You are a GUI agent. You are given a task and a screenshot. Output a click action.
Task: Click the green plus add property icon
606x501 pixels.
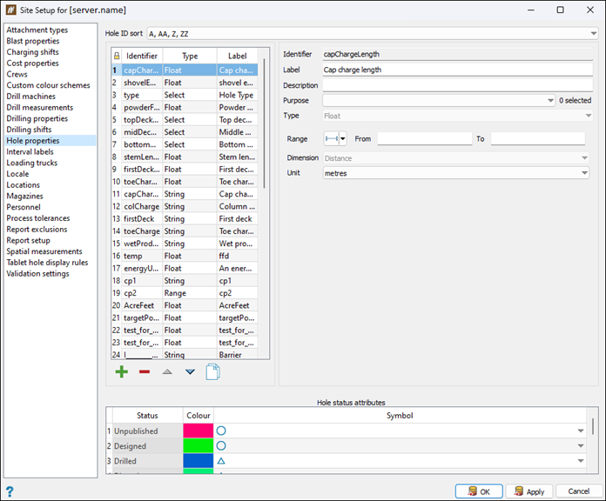[x=121, y=372]
